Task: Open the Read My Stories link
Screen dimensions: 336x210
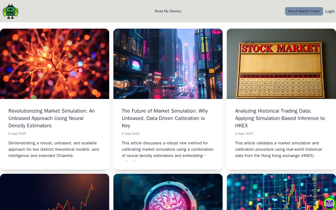Action: (168, 11)
